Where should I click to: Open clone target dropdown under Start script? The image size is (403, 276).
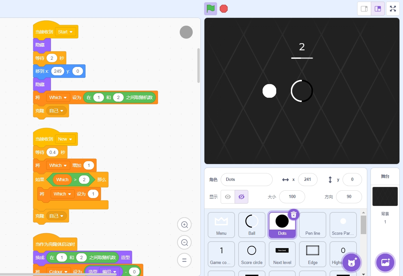tap(56, 111)
